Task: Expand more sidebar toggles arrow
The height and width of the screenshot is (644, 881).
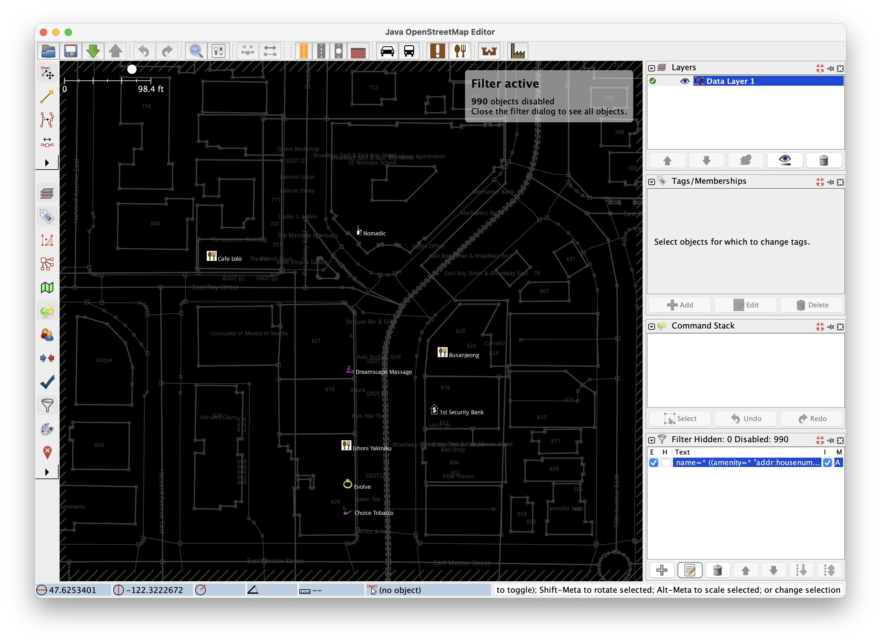Action: click(47, 472)
